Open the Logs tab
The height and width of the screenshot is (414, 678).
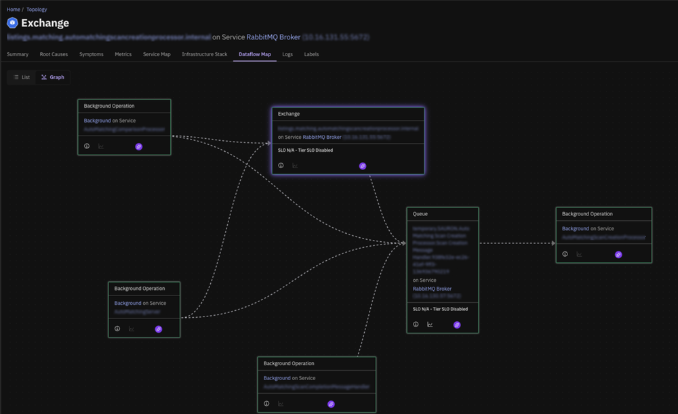pos(287,54)
